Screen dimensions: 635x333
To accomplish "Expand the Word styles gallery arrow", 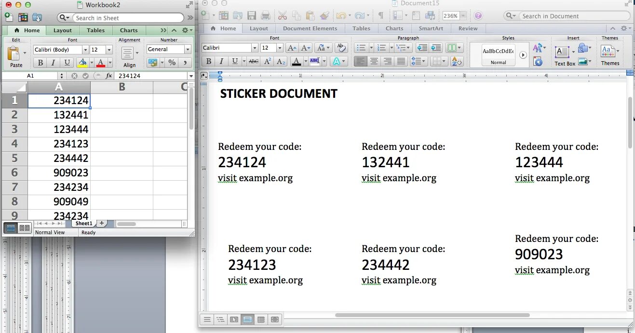I will [523, 55].
